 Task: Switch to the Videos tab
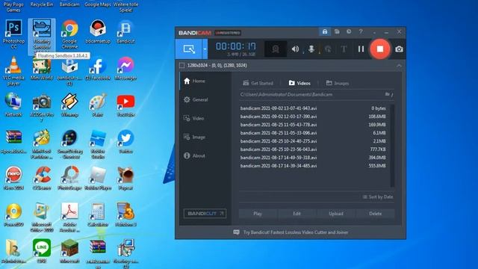click(299, 83)
